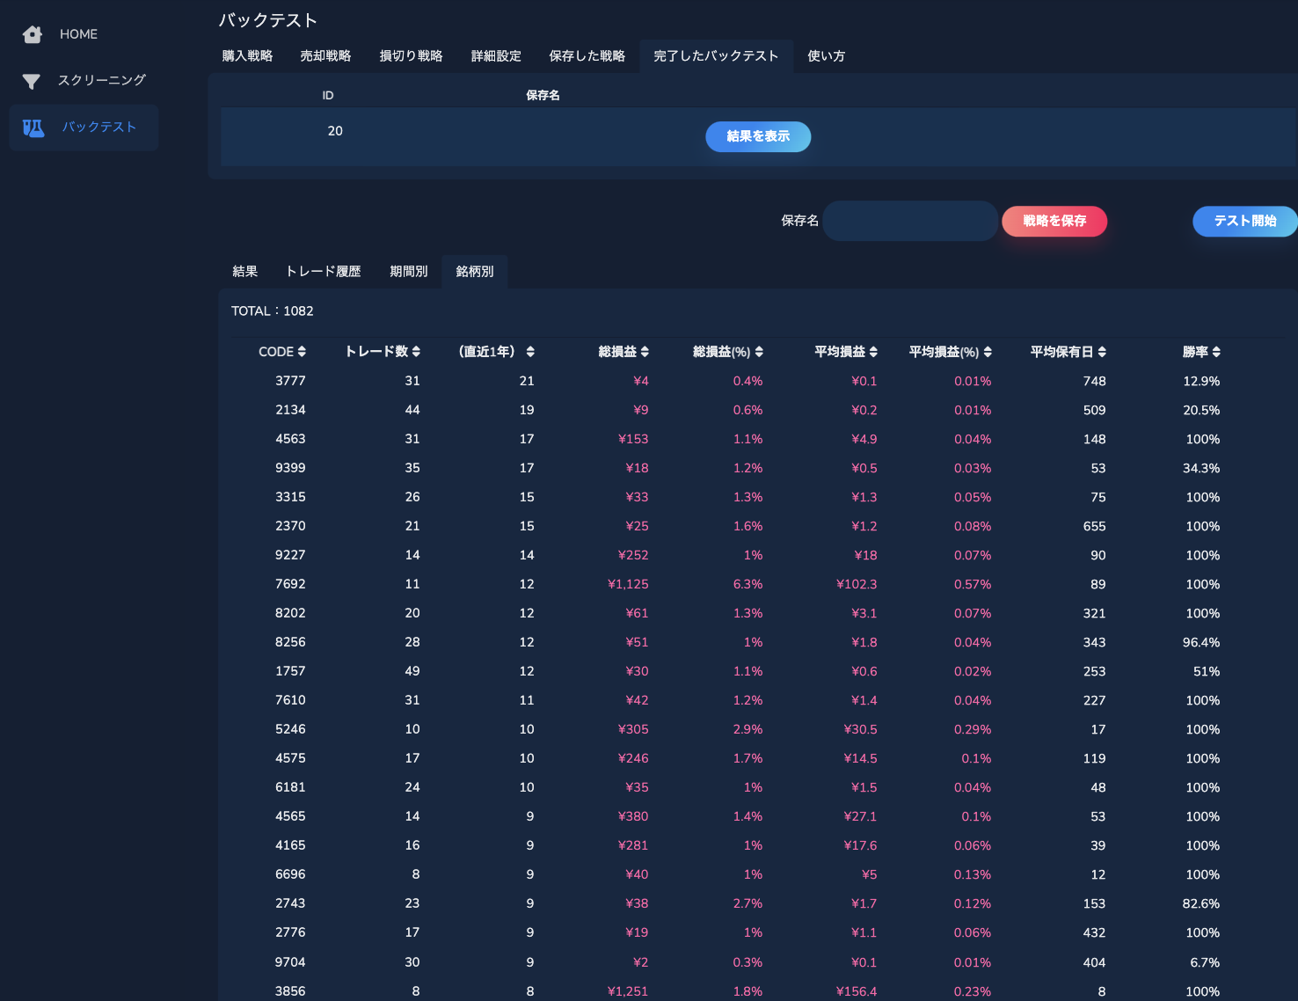Focus the 保存名 text input field
Viewport: 1298px width, 1001px height.
[x=910, y=221]
